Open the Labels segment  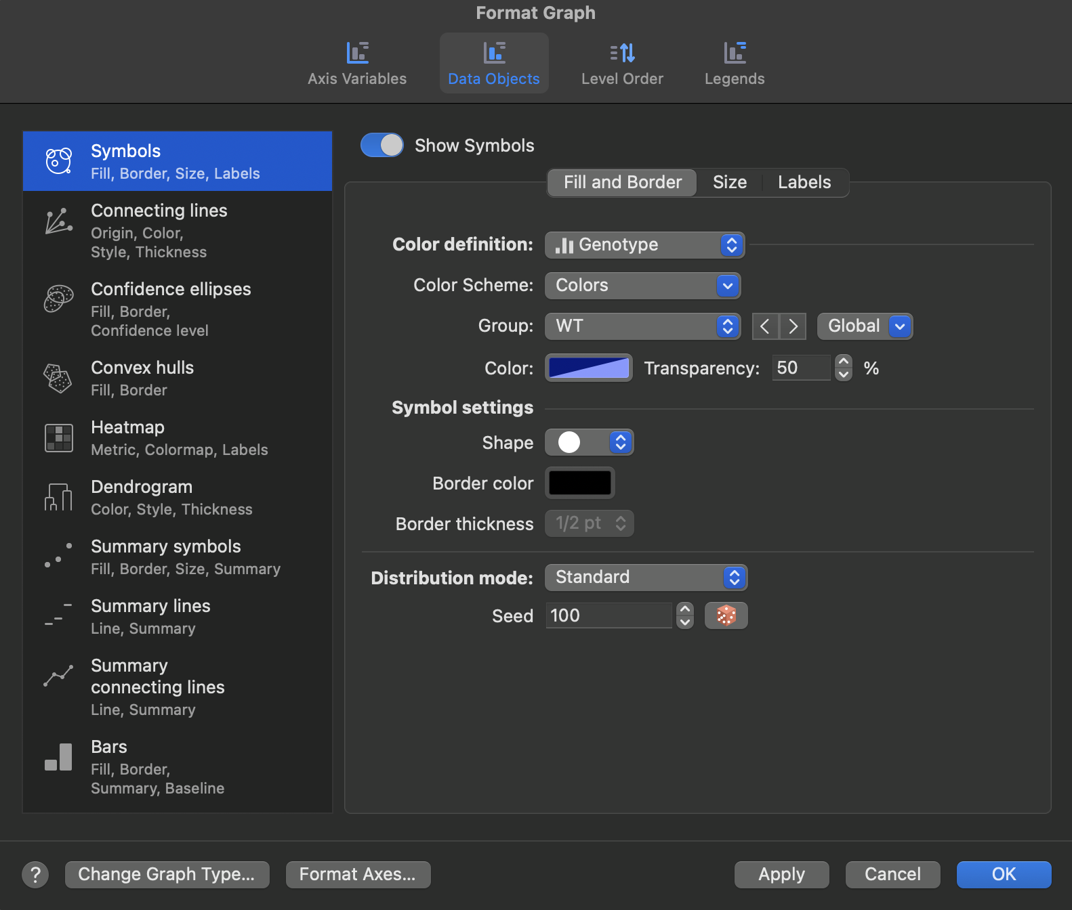(x=804, y=182)
